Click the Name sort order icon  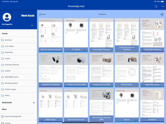(40, 14)
